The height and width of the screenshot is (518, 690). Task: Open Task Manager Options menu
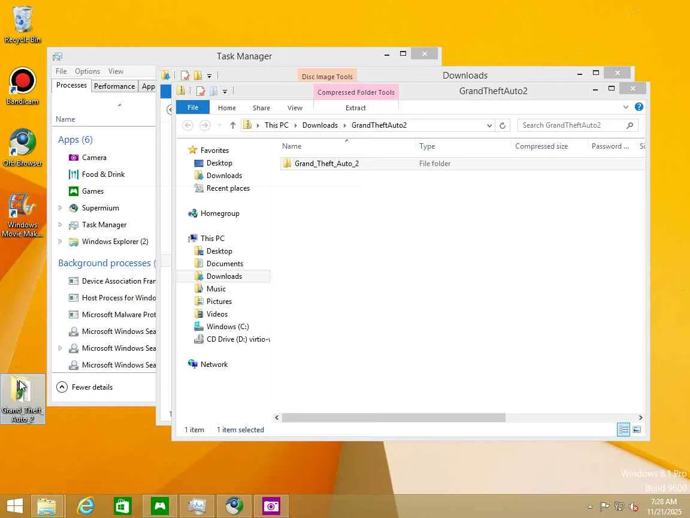tap(87, 71)
